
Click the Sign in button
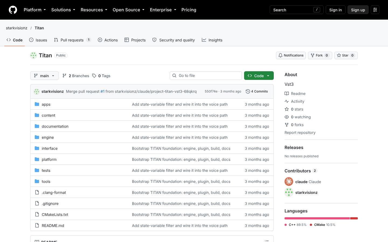click(x=335, y=10)
